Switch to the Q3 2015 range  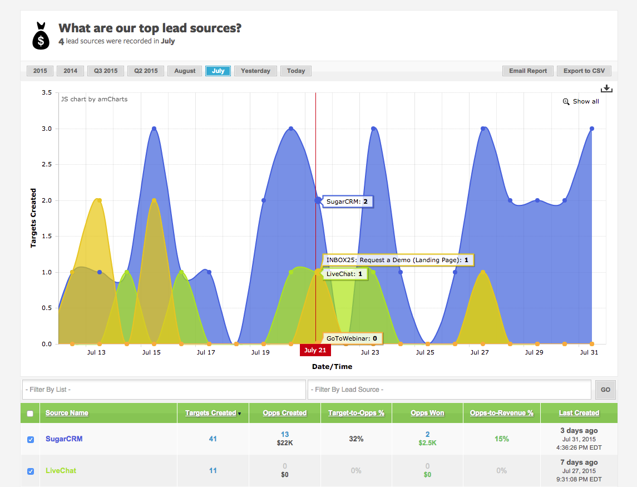click(x=106, y=71)
